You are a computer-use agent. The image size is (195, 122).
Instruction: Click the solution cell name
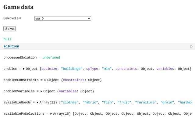pyautogui.click(x=11, y=46)
